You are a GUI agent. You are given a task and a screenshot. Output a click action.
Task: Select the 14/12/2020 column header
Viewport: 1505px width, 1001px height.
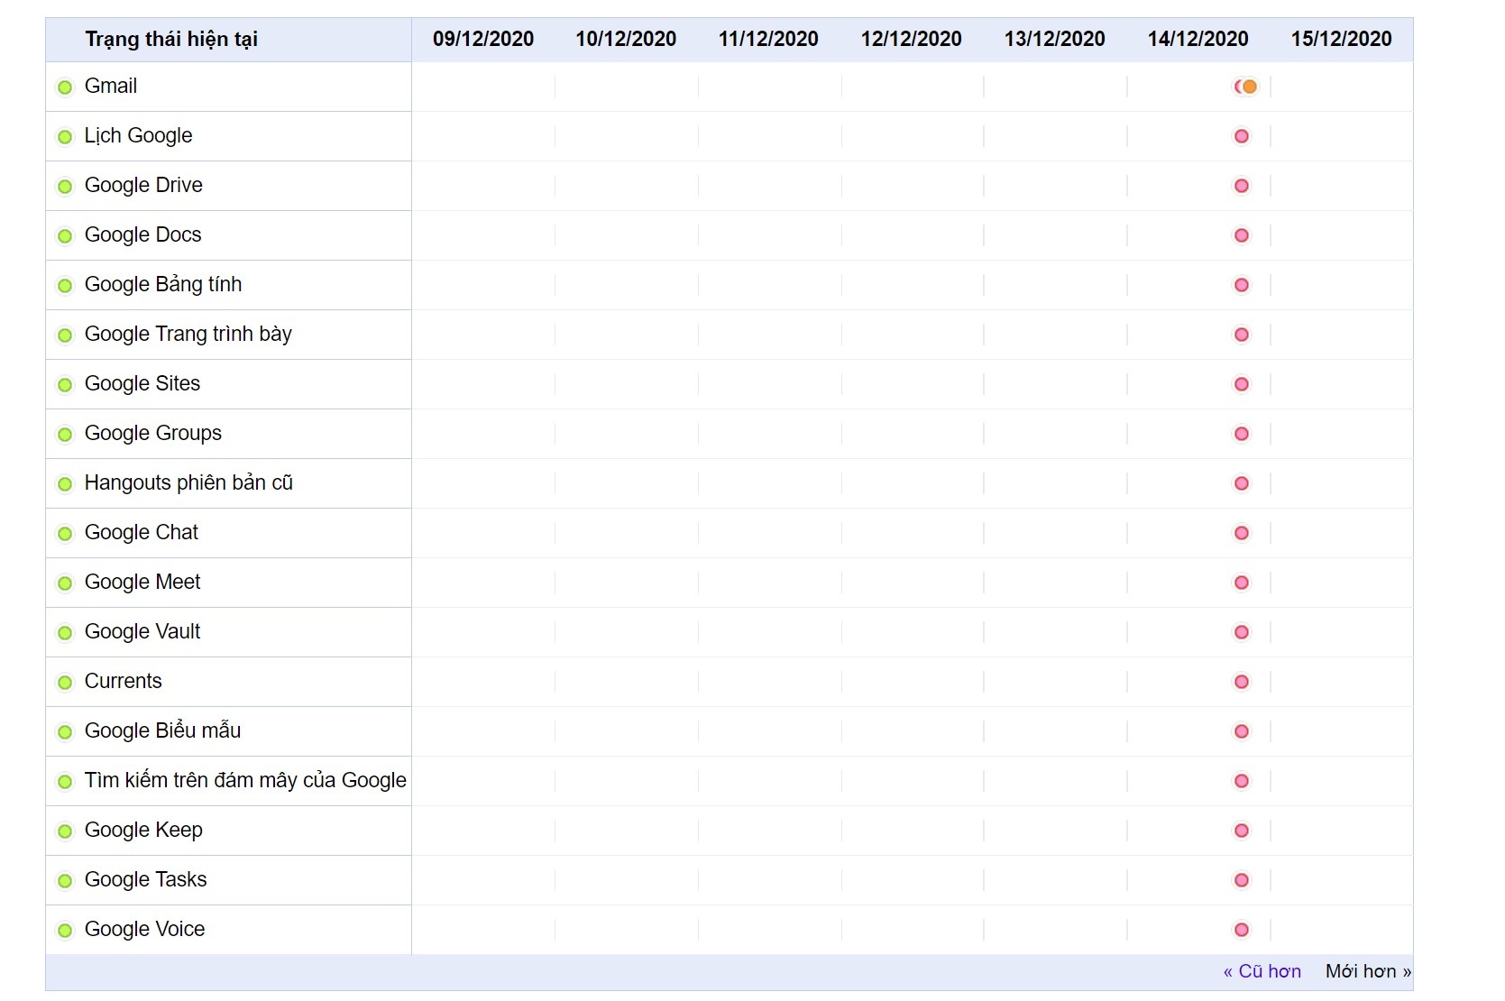1198,39
